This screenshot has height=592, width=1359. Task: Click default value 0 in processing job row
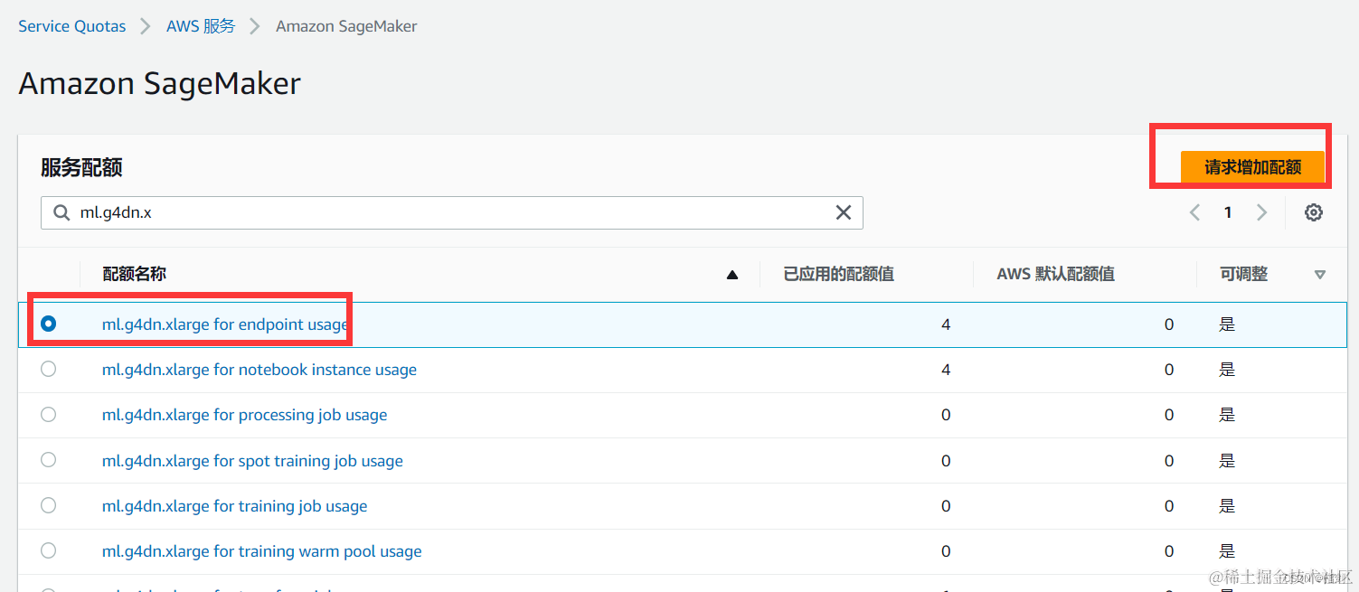(x=1169, y=415)
